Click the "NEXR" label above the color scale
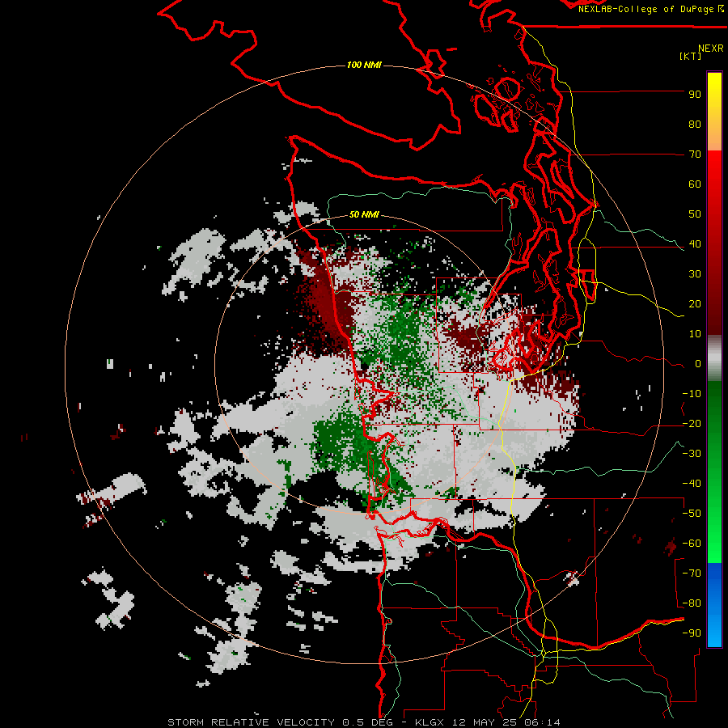This screenshot has width=728, height=728. click(711, 49)
